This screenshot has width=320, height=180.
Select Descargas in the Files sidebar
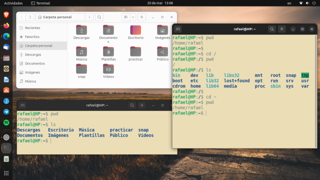[41, 54]
